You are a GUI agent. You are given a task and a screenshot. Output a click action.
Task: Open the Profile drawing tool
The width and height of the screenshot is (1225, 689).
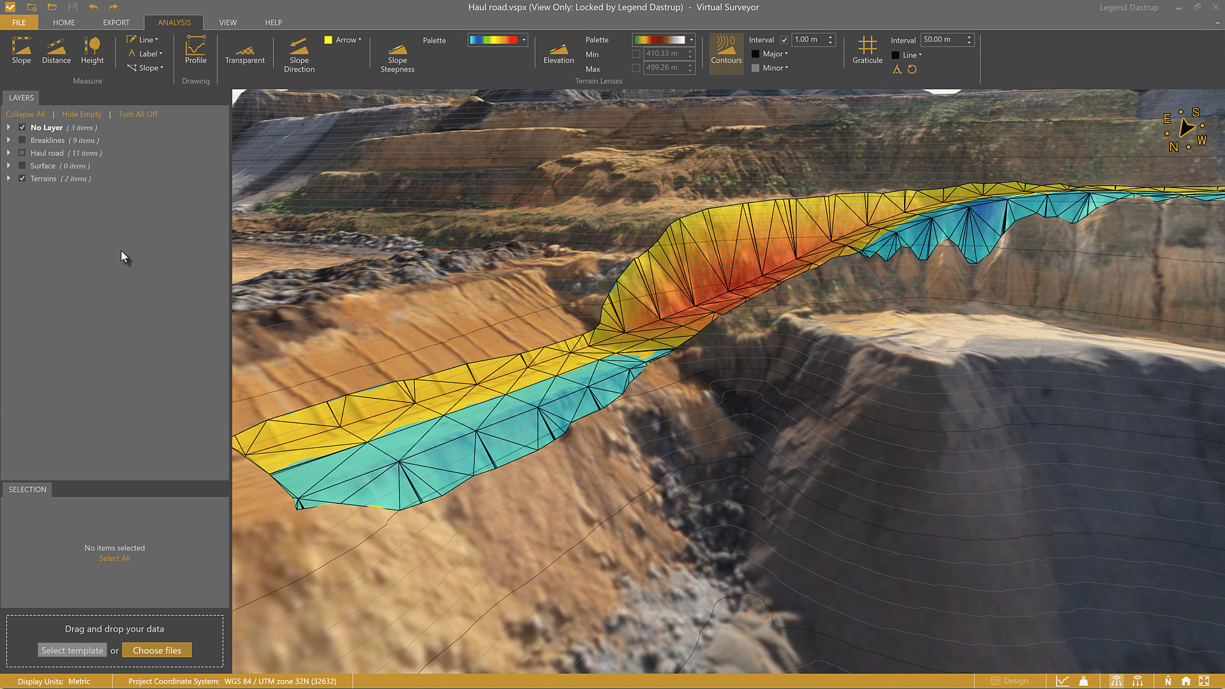[195, 50]
